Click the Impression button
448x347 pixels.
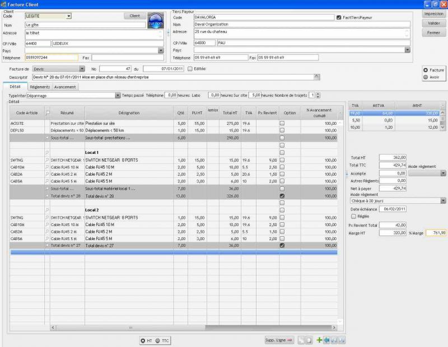pos(433,13)
